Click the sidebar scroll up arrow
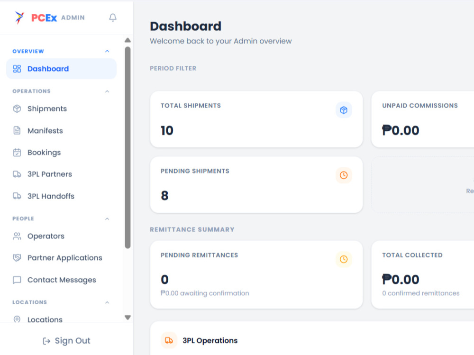 point(128,40)
